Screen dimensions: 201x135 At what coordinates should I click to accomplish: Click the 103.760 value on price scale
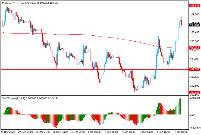tap(194, 15)
